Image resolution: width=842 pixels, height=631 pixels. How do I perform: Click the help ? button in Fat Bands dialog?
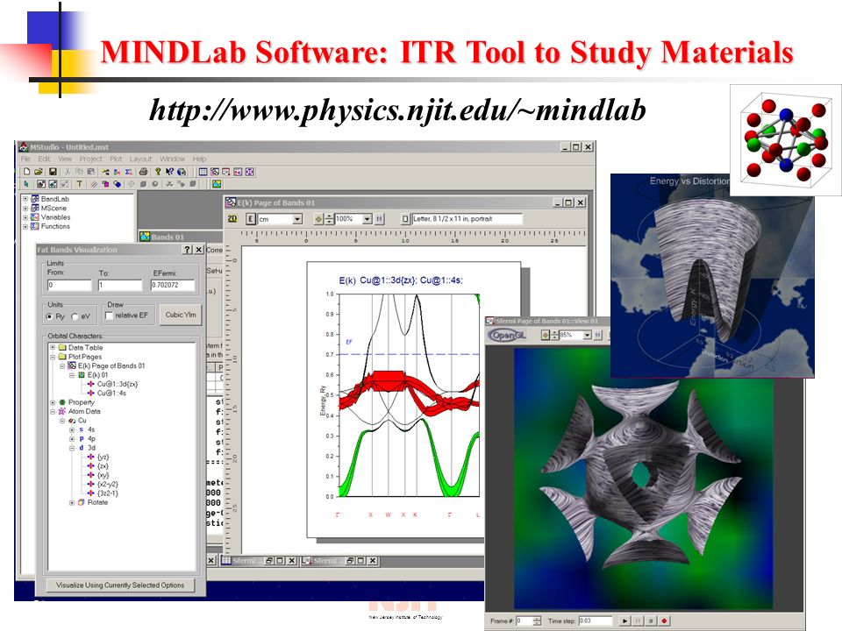pyautogui.click(x=187, y=250)
